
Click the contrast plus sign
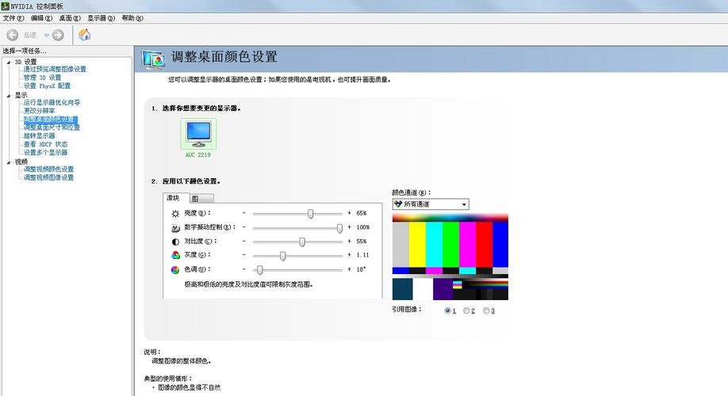[349, 241]
